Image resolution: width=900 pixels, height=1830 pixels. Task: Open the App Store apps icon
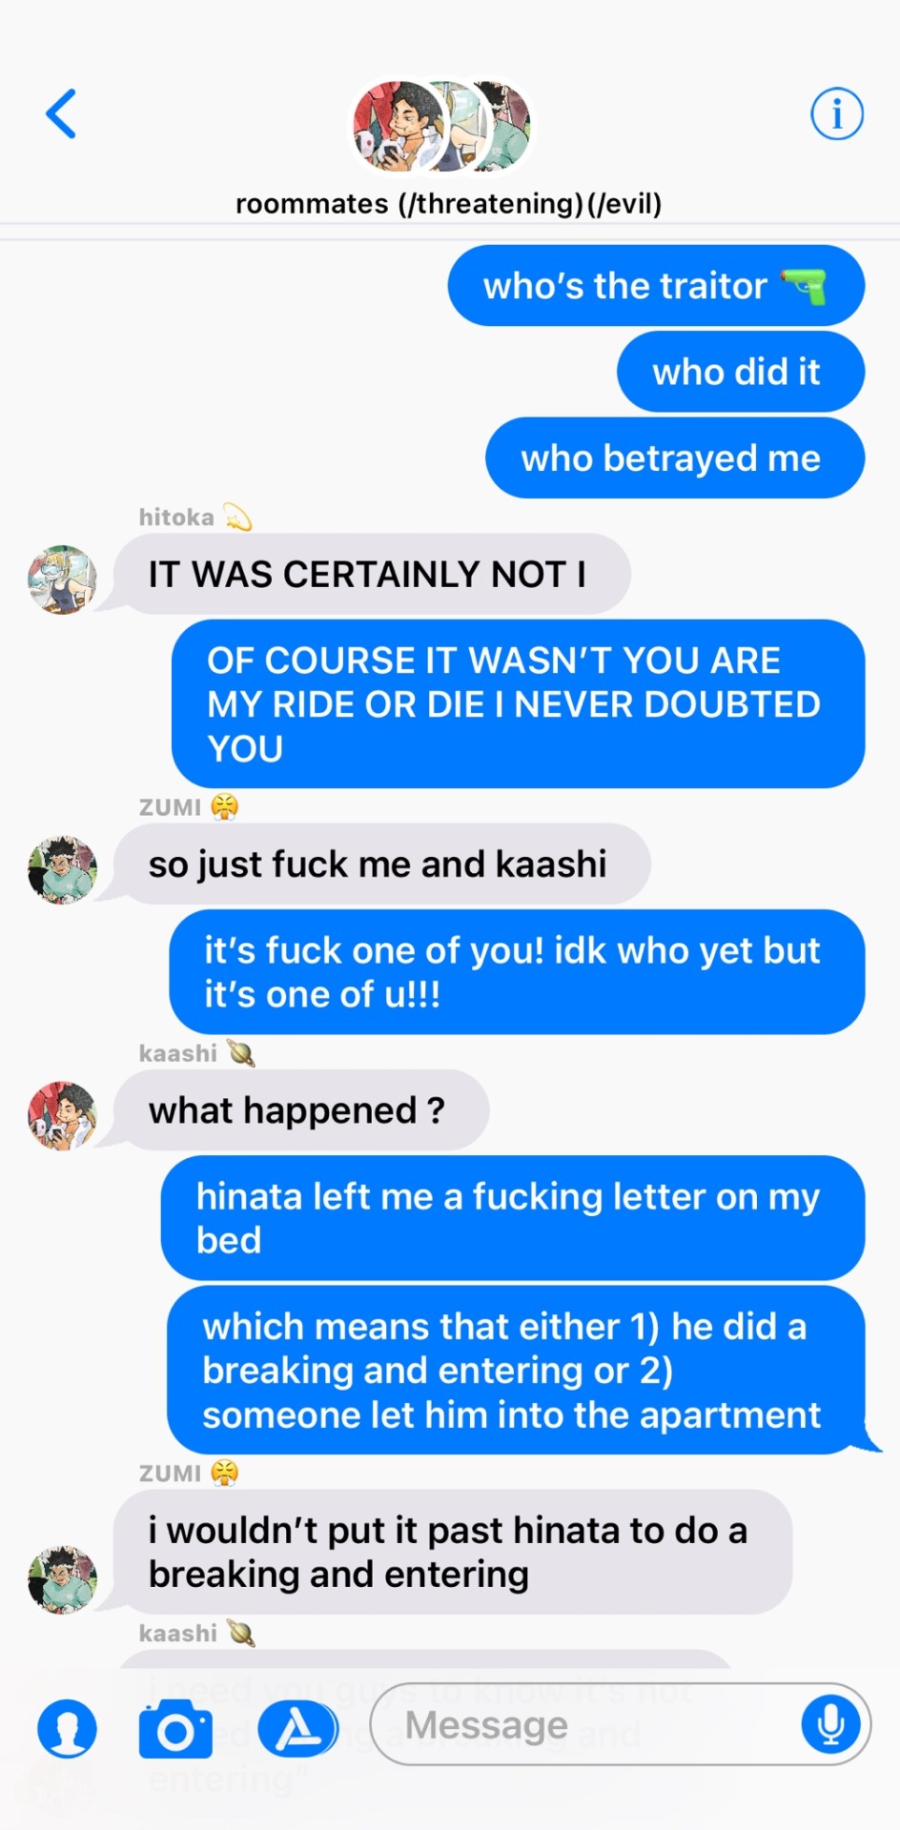tap(298, 1729)
